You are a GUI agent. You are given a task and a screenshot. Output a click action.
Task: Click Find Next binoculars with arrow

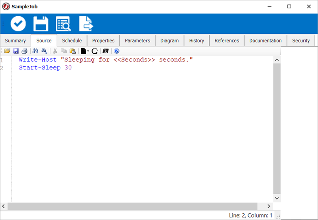(44, 51)
